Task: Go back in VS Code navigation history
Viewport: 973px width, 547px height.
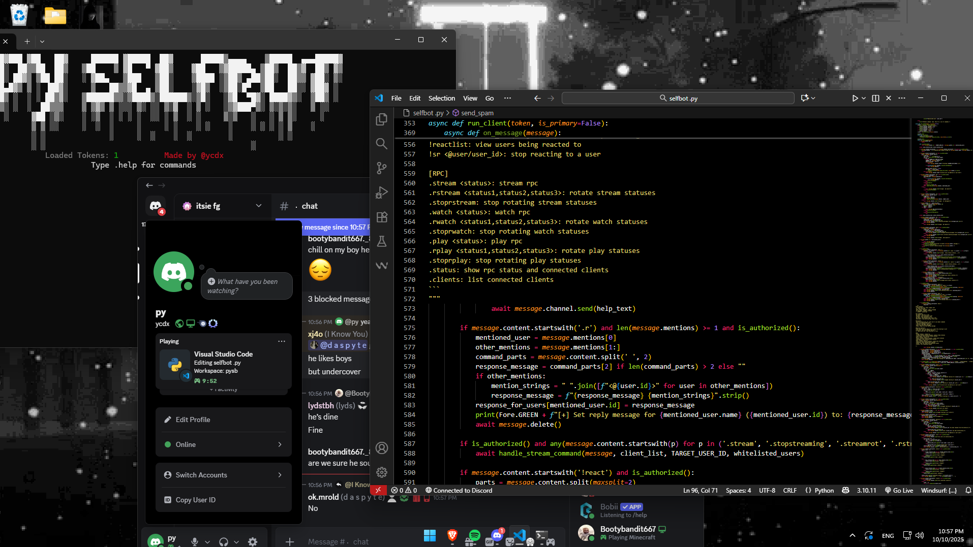Action: [537, 99]
